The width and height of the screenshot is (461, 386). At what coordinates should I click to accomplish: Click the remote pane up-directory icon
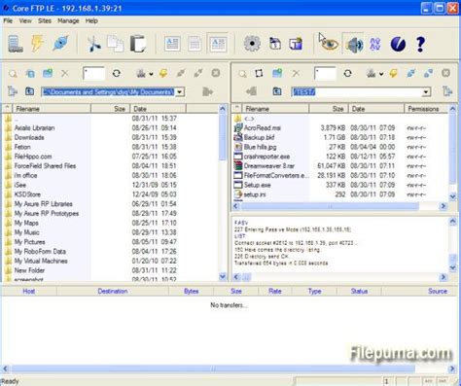point(277,91)
